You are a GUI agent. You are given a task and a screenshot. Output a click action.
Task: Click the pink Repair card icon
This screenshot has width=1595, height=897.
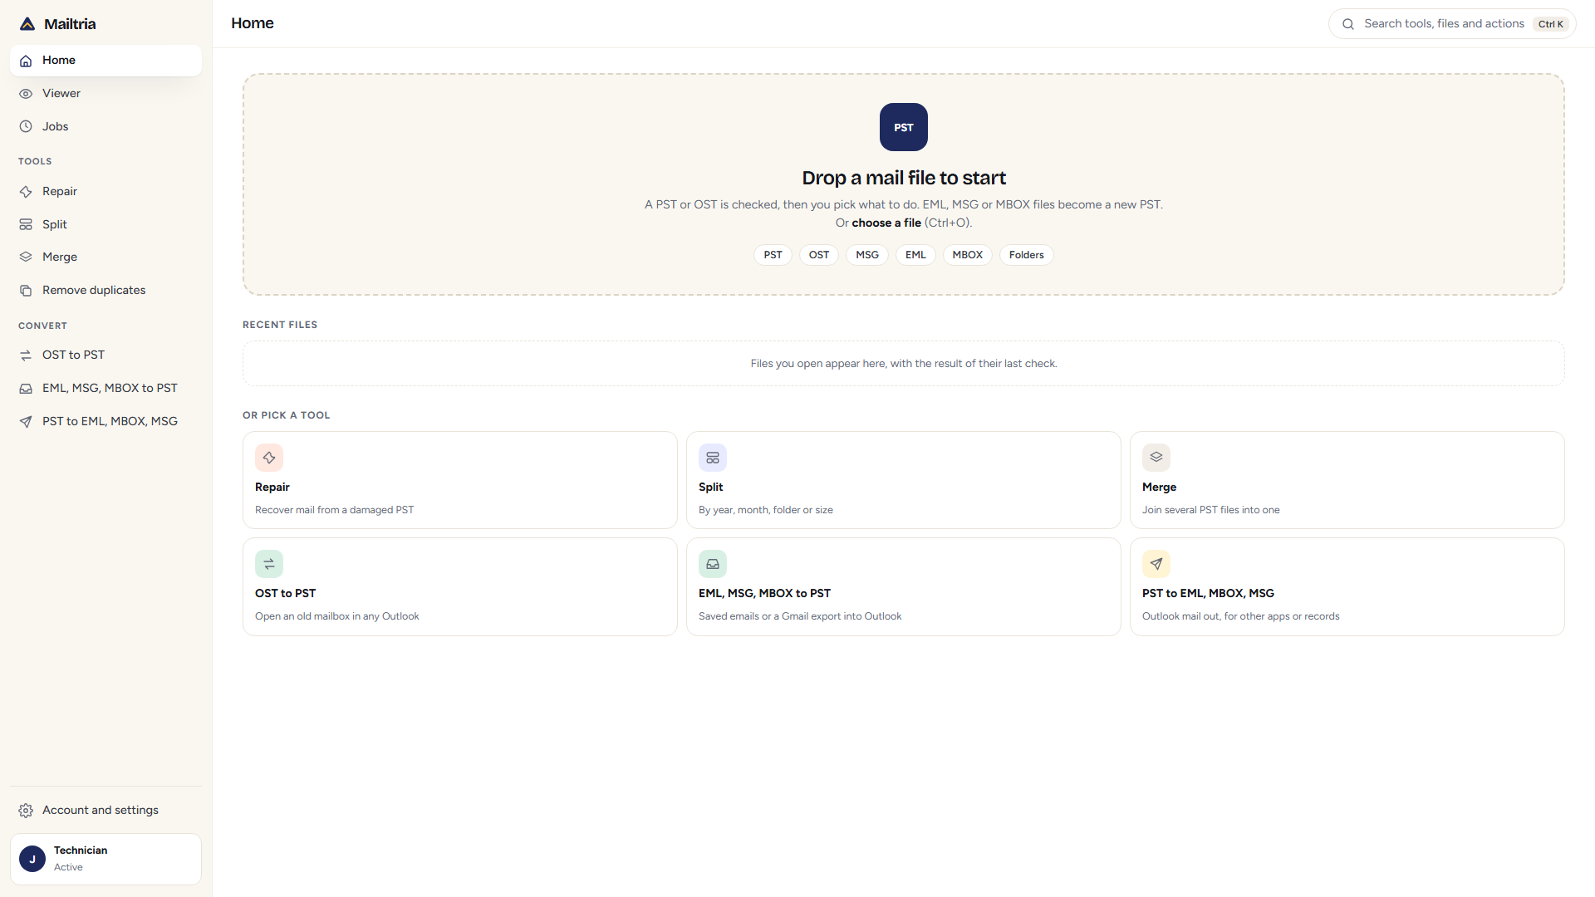(x=269, y=458)
